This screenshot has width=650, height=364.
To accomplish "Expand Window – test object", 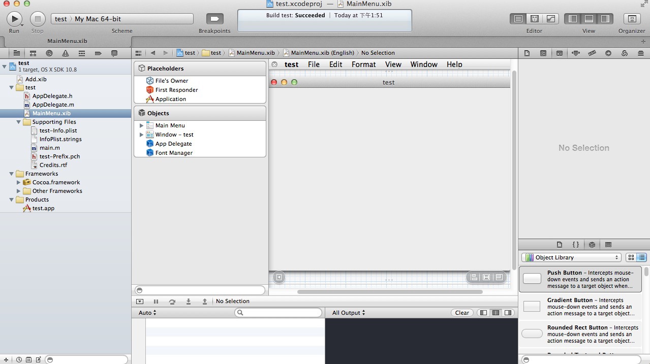I will 141,135.
